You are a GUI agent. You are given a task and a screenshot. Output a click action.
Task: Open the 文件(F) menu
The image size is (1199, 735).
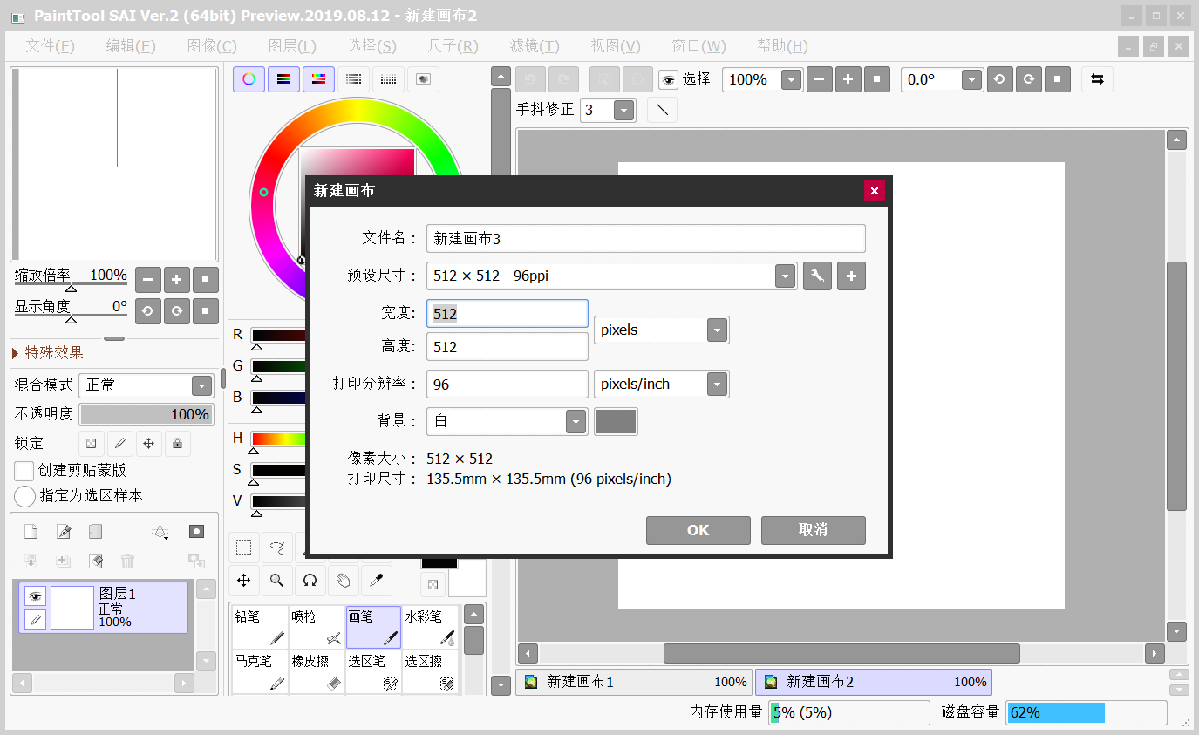coord(50,46)
